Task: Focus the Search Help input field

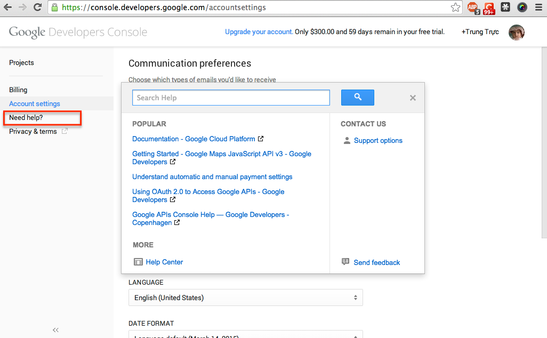Action: tap(231, 98)
